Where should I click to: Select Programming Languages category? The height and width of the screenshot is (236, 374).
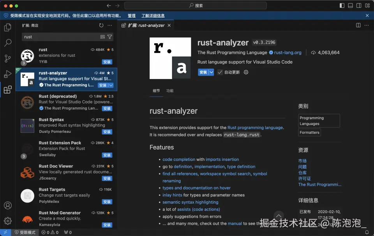(319, 121)
